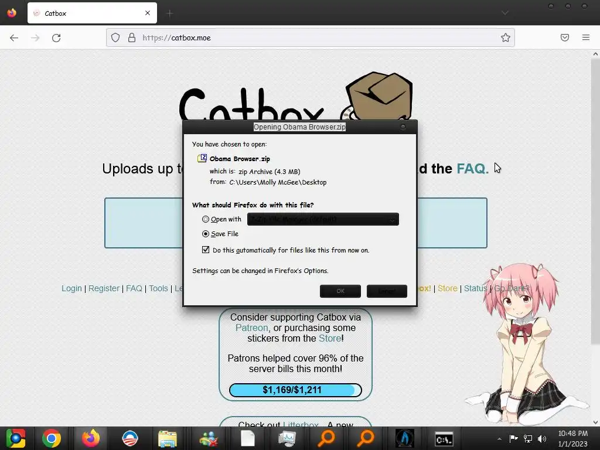This screenshot has height=450, width=600.
Task: Open the blank document icon on taskbar
Action: [248, 438]
